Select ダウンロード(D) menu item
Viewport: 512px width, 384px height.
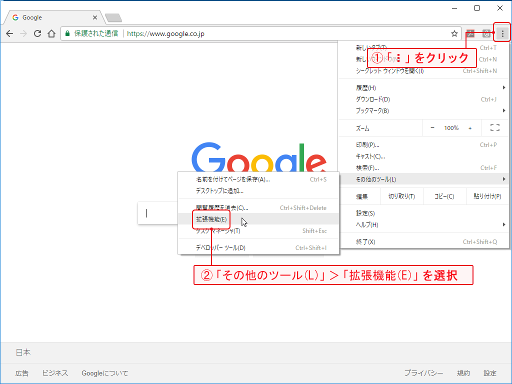[423, 99]
